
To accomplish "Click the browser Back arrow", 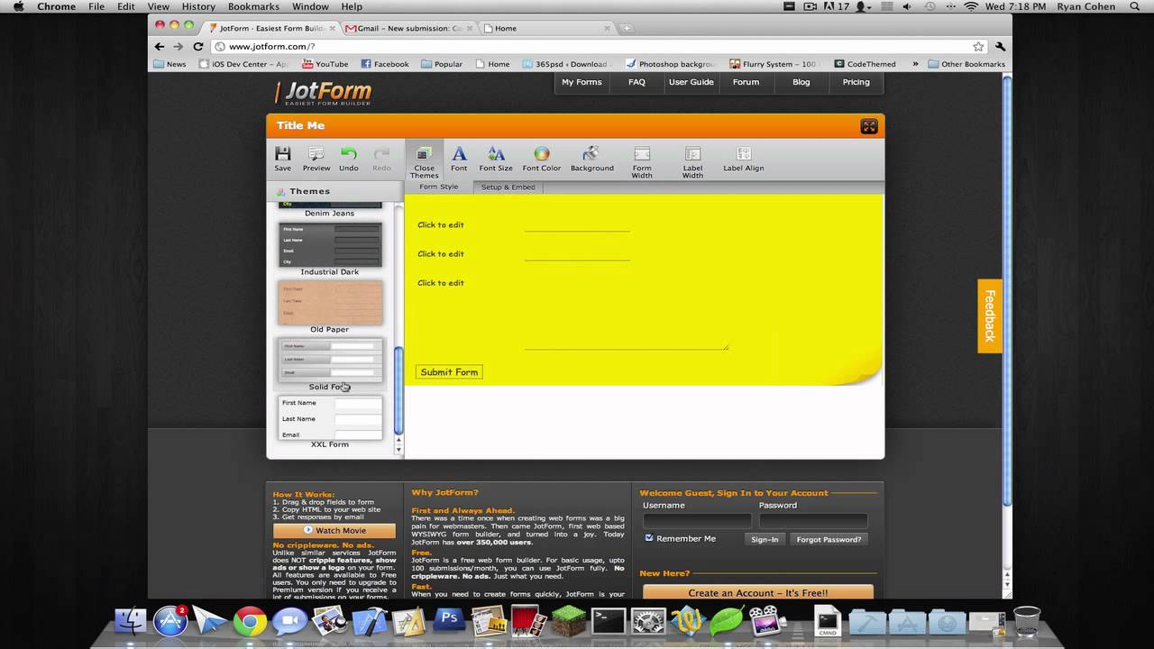I will pyautogui.click(x=160, y=46).
